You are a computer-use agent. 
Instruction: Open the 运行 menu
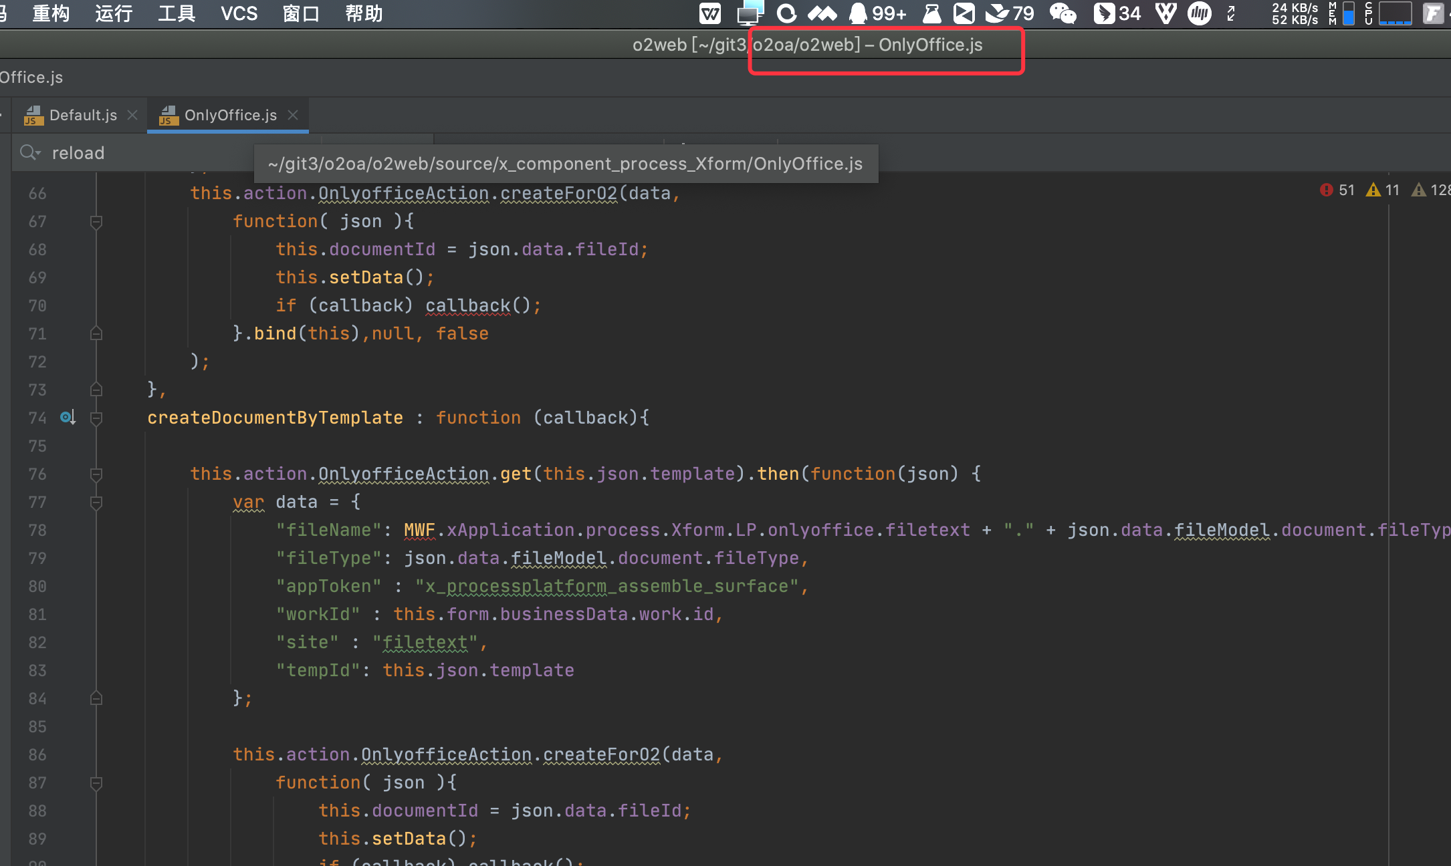114,13
